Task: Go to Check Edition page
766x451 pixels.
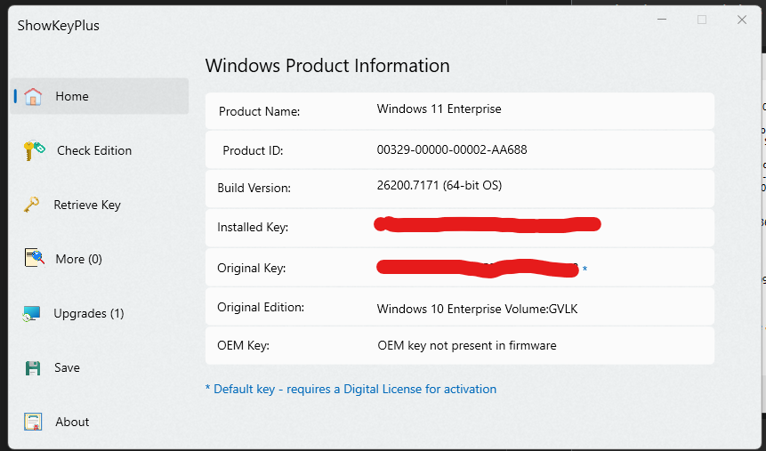Action: tap(94, 150)
